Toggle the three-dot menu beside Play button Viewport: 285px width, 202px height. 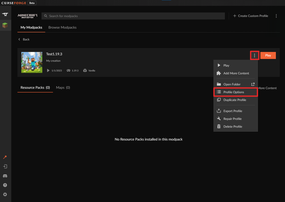255,55
